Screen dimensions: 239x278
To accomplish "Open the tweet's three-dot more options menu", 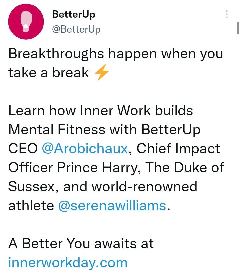I will pos(227,14).
